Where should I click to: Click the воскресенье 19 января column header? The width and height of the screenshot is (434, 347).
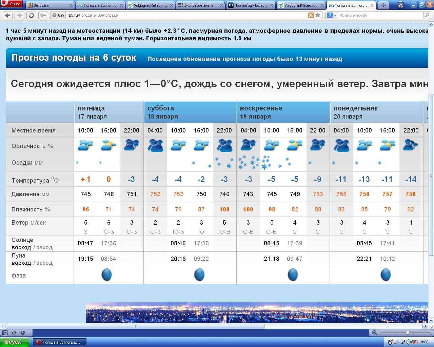click(x=283, y=112)
